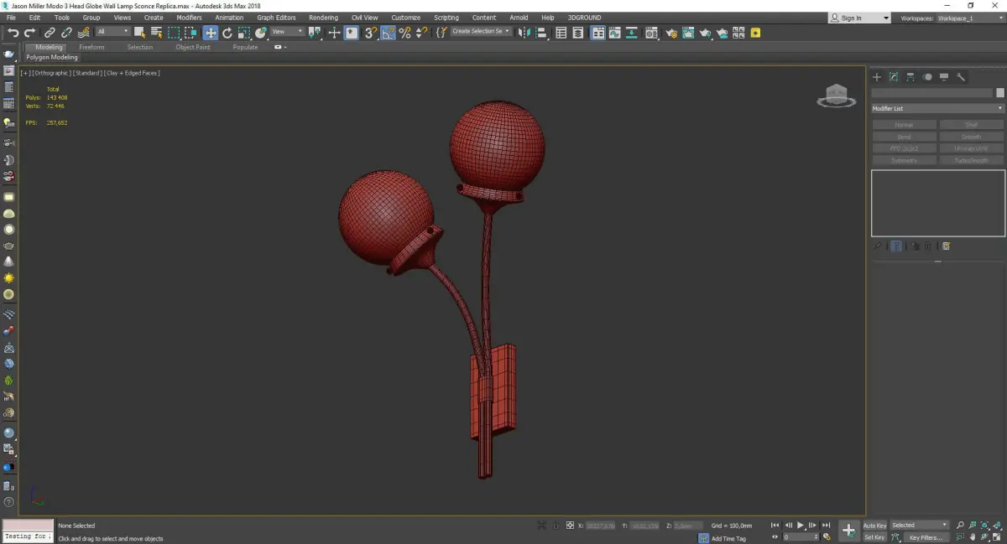Click the current frame number field
The width and height of the screenshot is (1007, 544).
click(x=799, y=537)
